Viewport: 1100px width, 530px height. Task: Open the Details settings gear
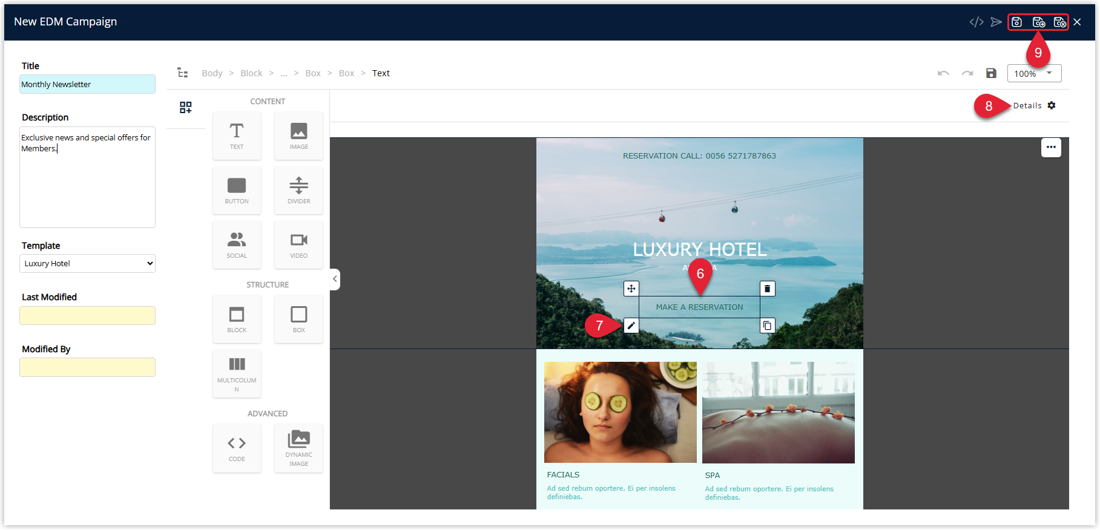[1052, 105]
